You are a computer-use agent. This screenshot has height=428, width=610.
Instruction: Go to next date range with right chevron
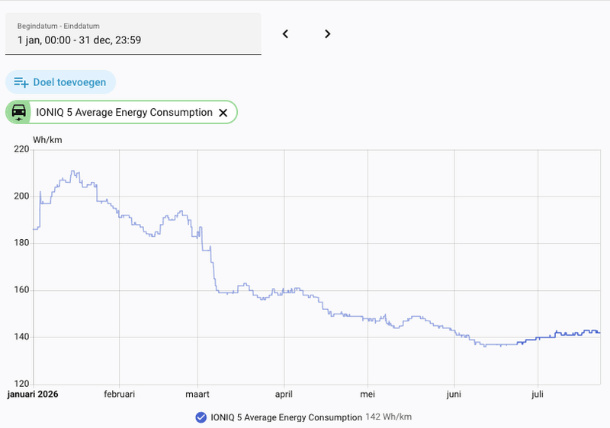click(328, 34)
